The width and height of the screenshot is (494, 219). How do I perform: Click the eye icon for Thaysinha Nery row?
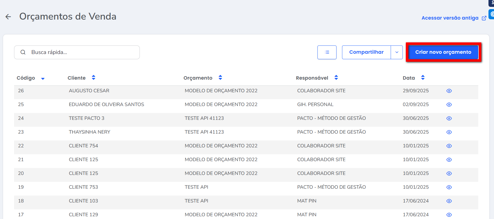(x=449, y=132)
